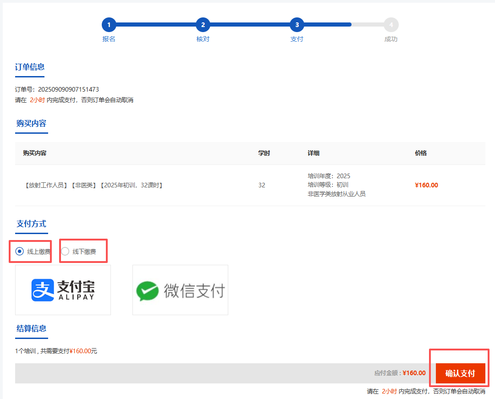Click the 价格 column header
Screen dimensions: 495x399
[x=421, y=153]
